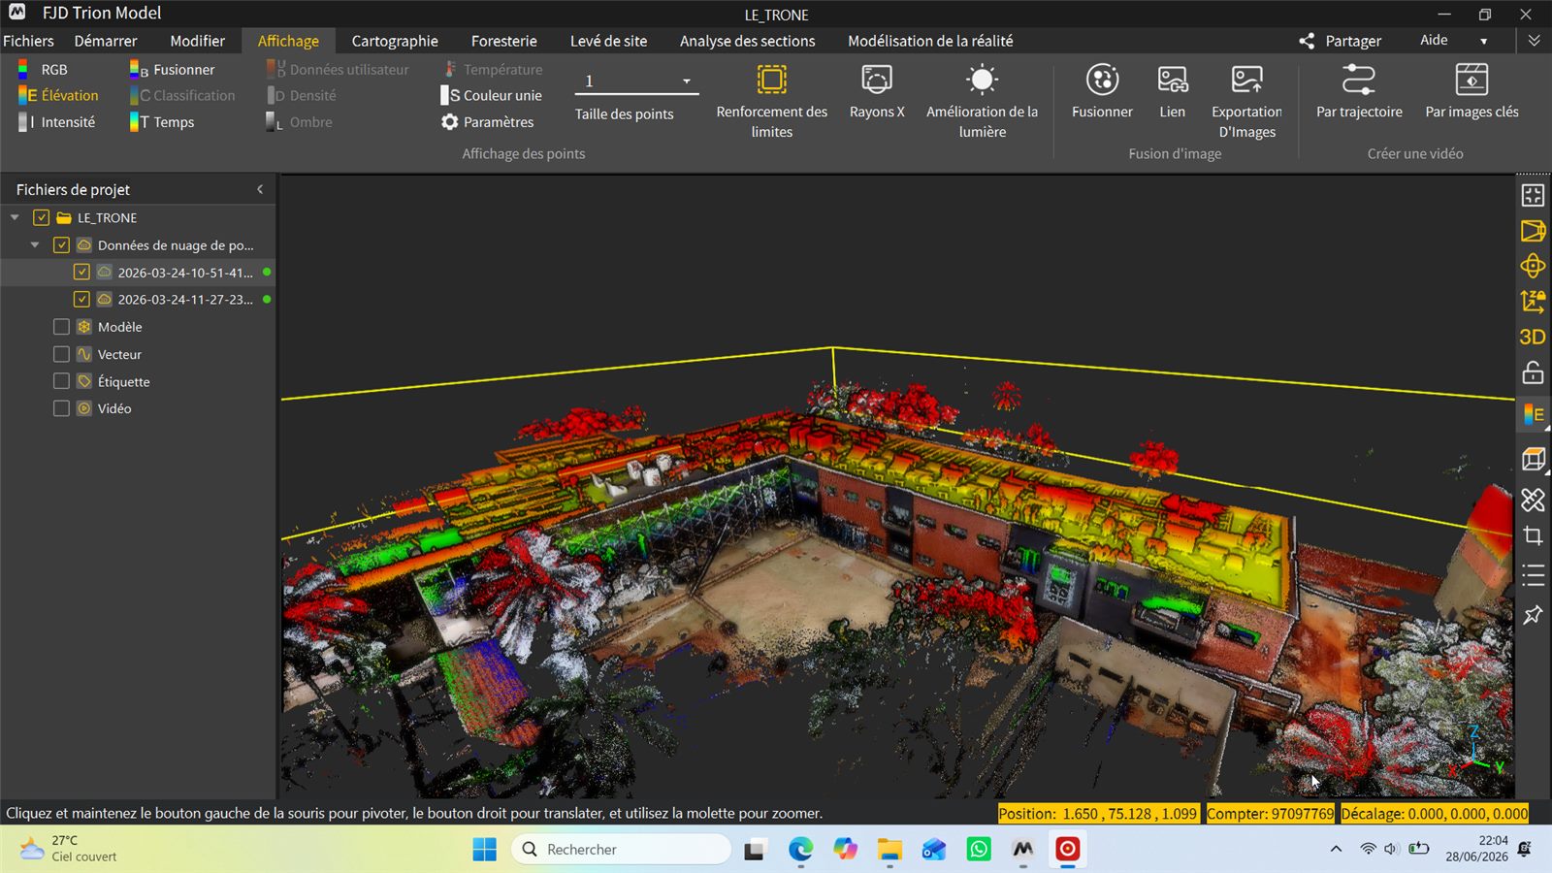Open the Lien image fusion tool
Screen dimensions: 1552x873
1172,92
